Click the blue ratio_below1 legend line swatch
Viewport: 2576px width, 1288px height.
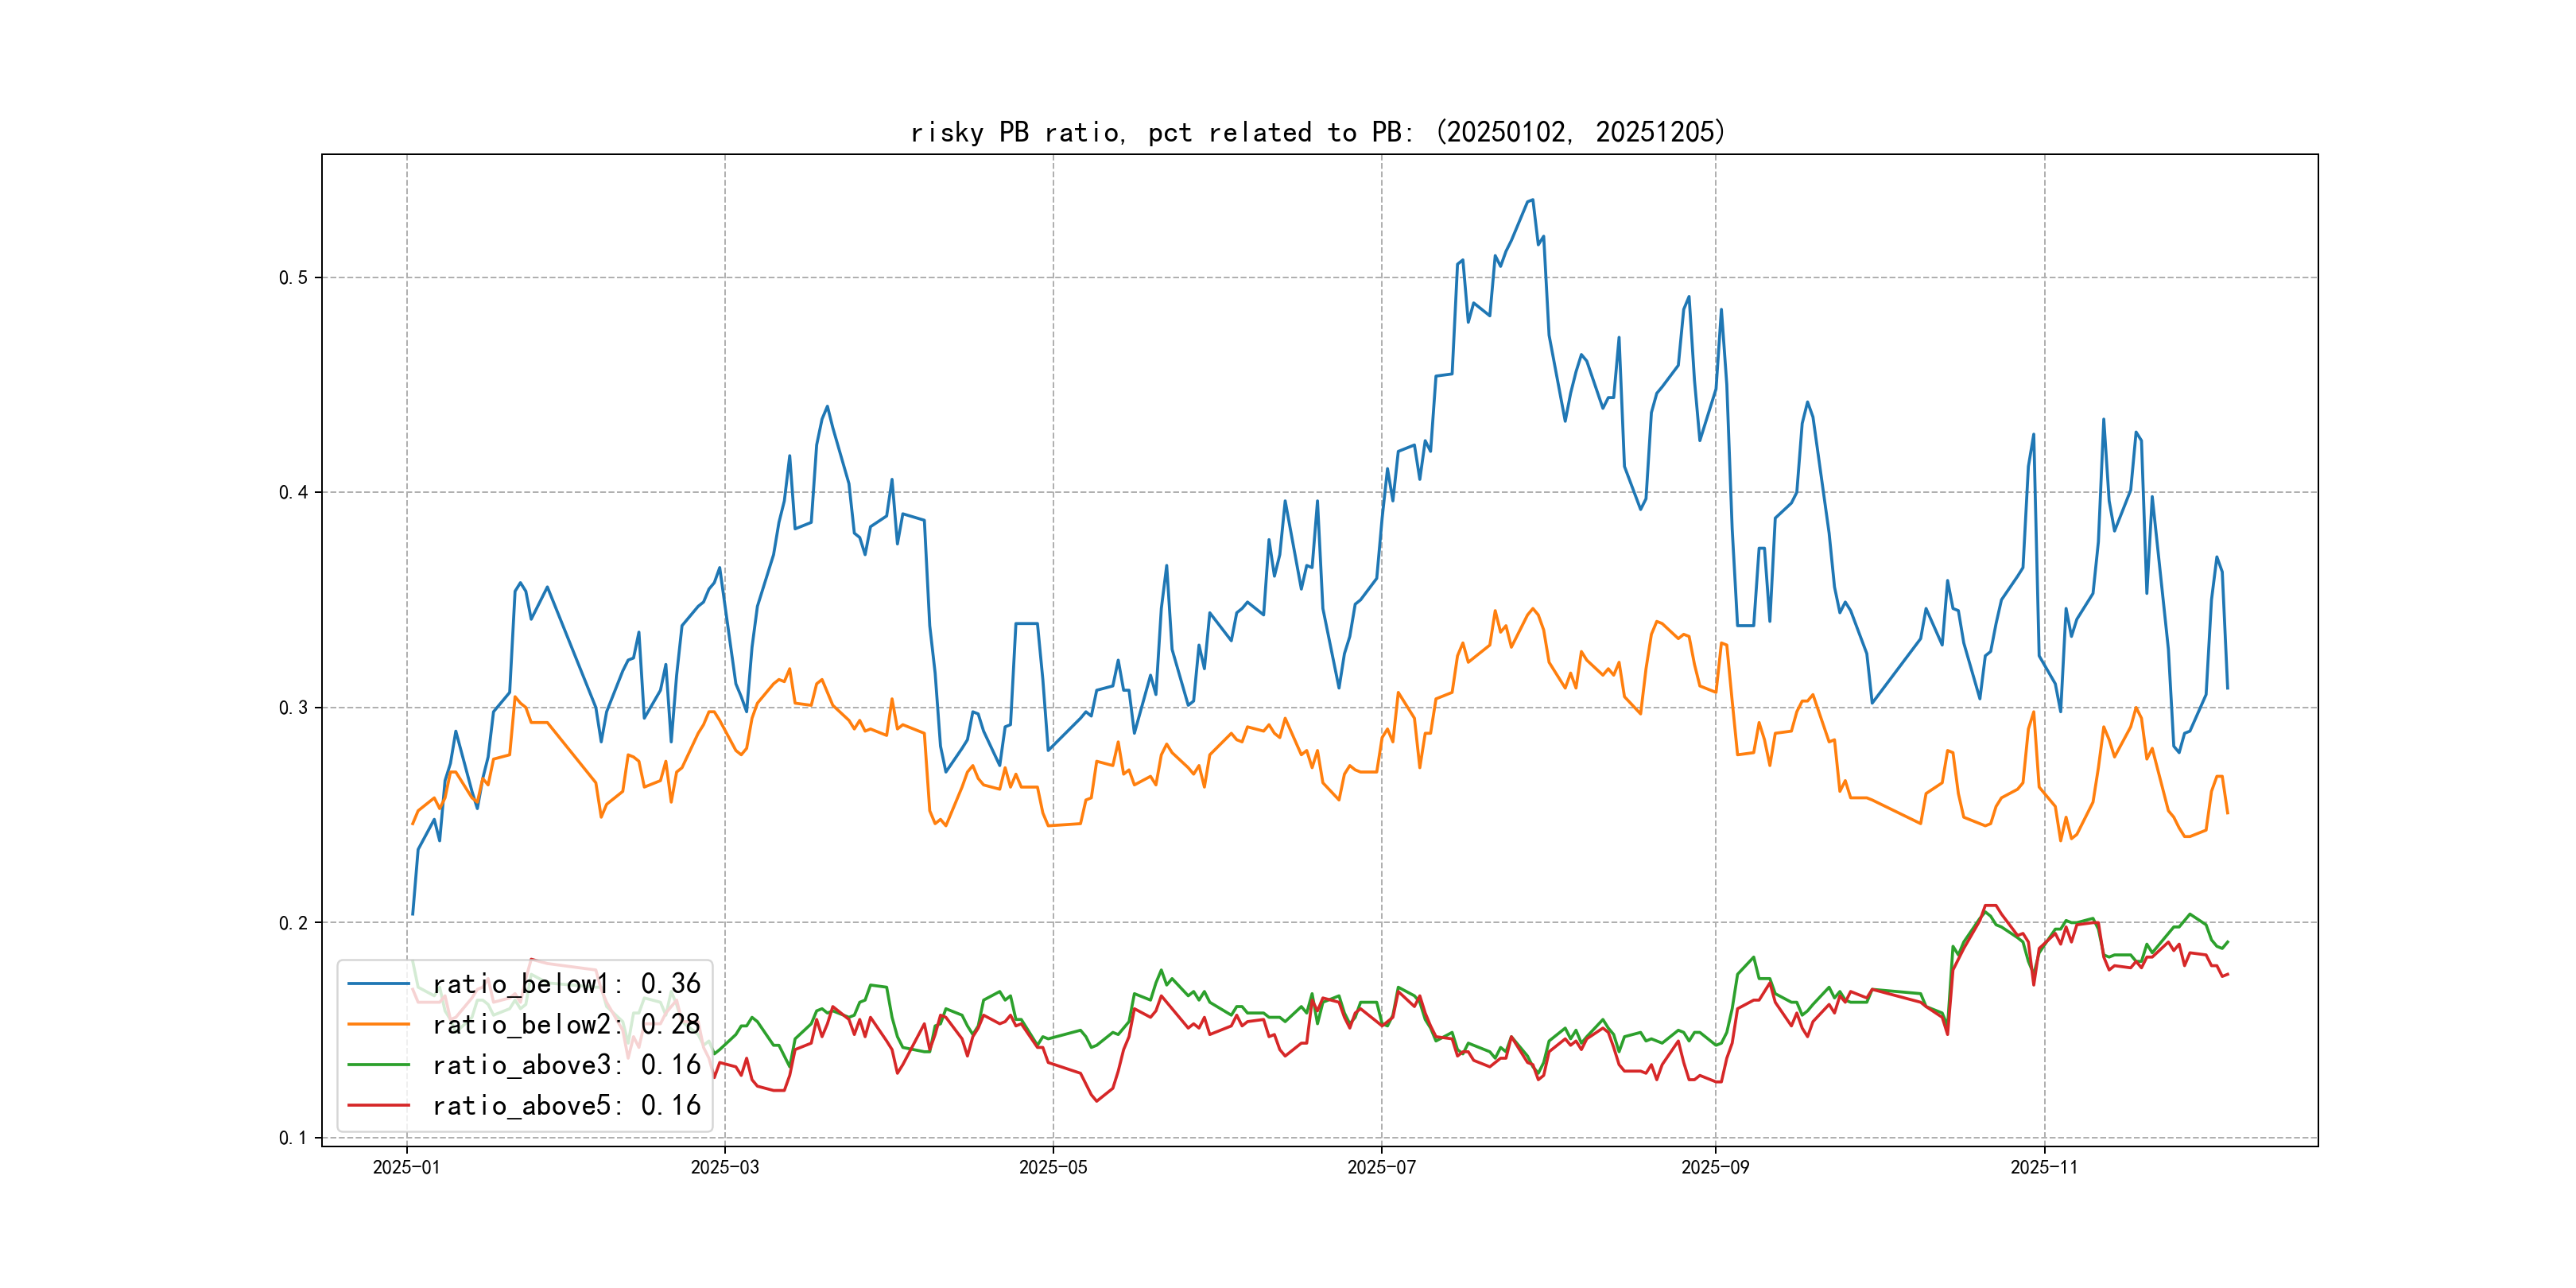tap(378, 984)
